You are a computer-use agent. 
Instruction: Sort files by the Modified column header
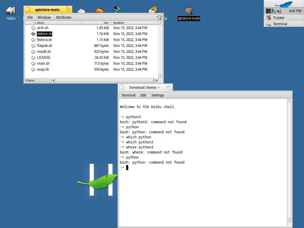[134, 23]
